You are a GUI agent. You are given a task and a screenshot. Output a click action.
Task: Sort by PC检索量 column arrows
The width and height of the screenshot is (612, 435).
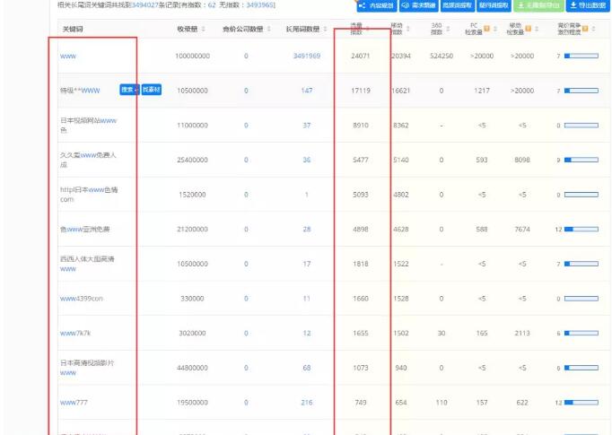point(495,29)
